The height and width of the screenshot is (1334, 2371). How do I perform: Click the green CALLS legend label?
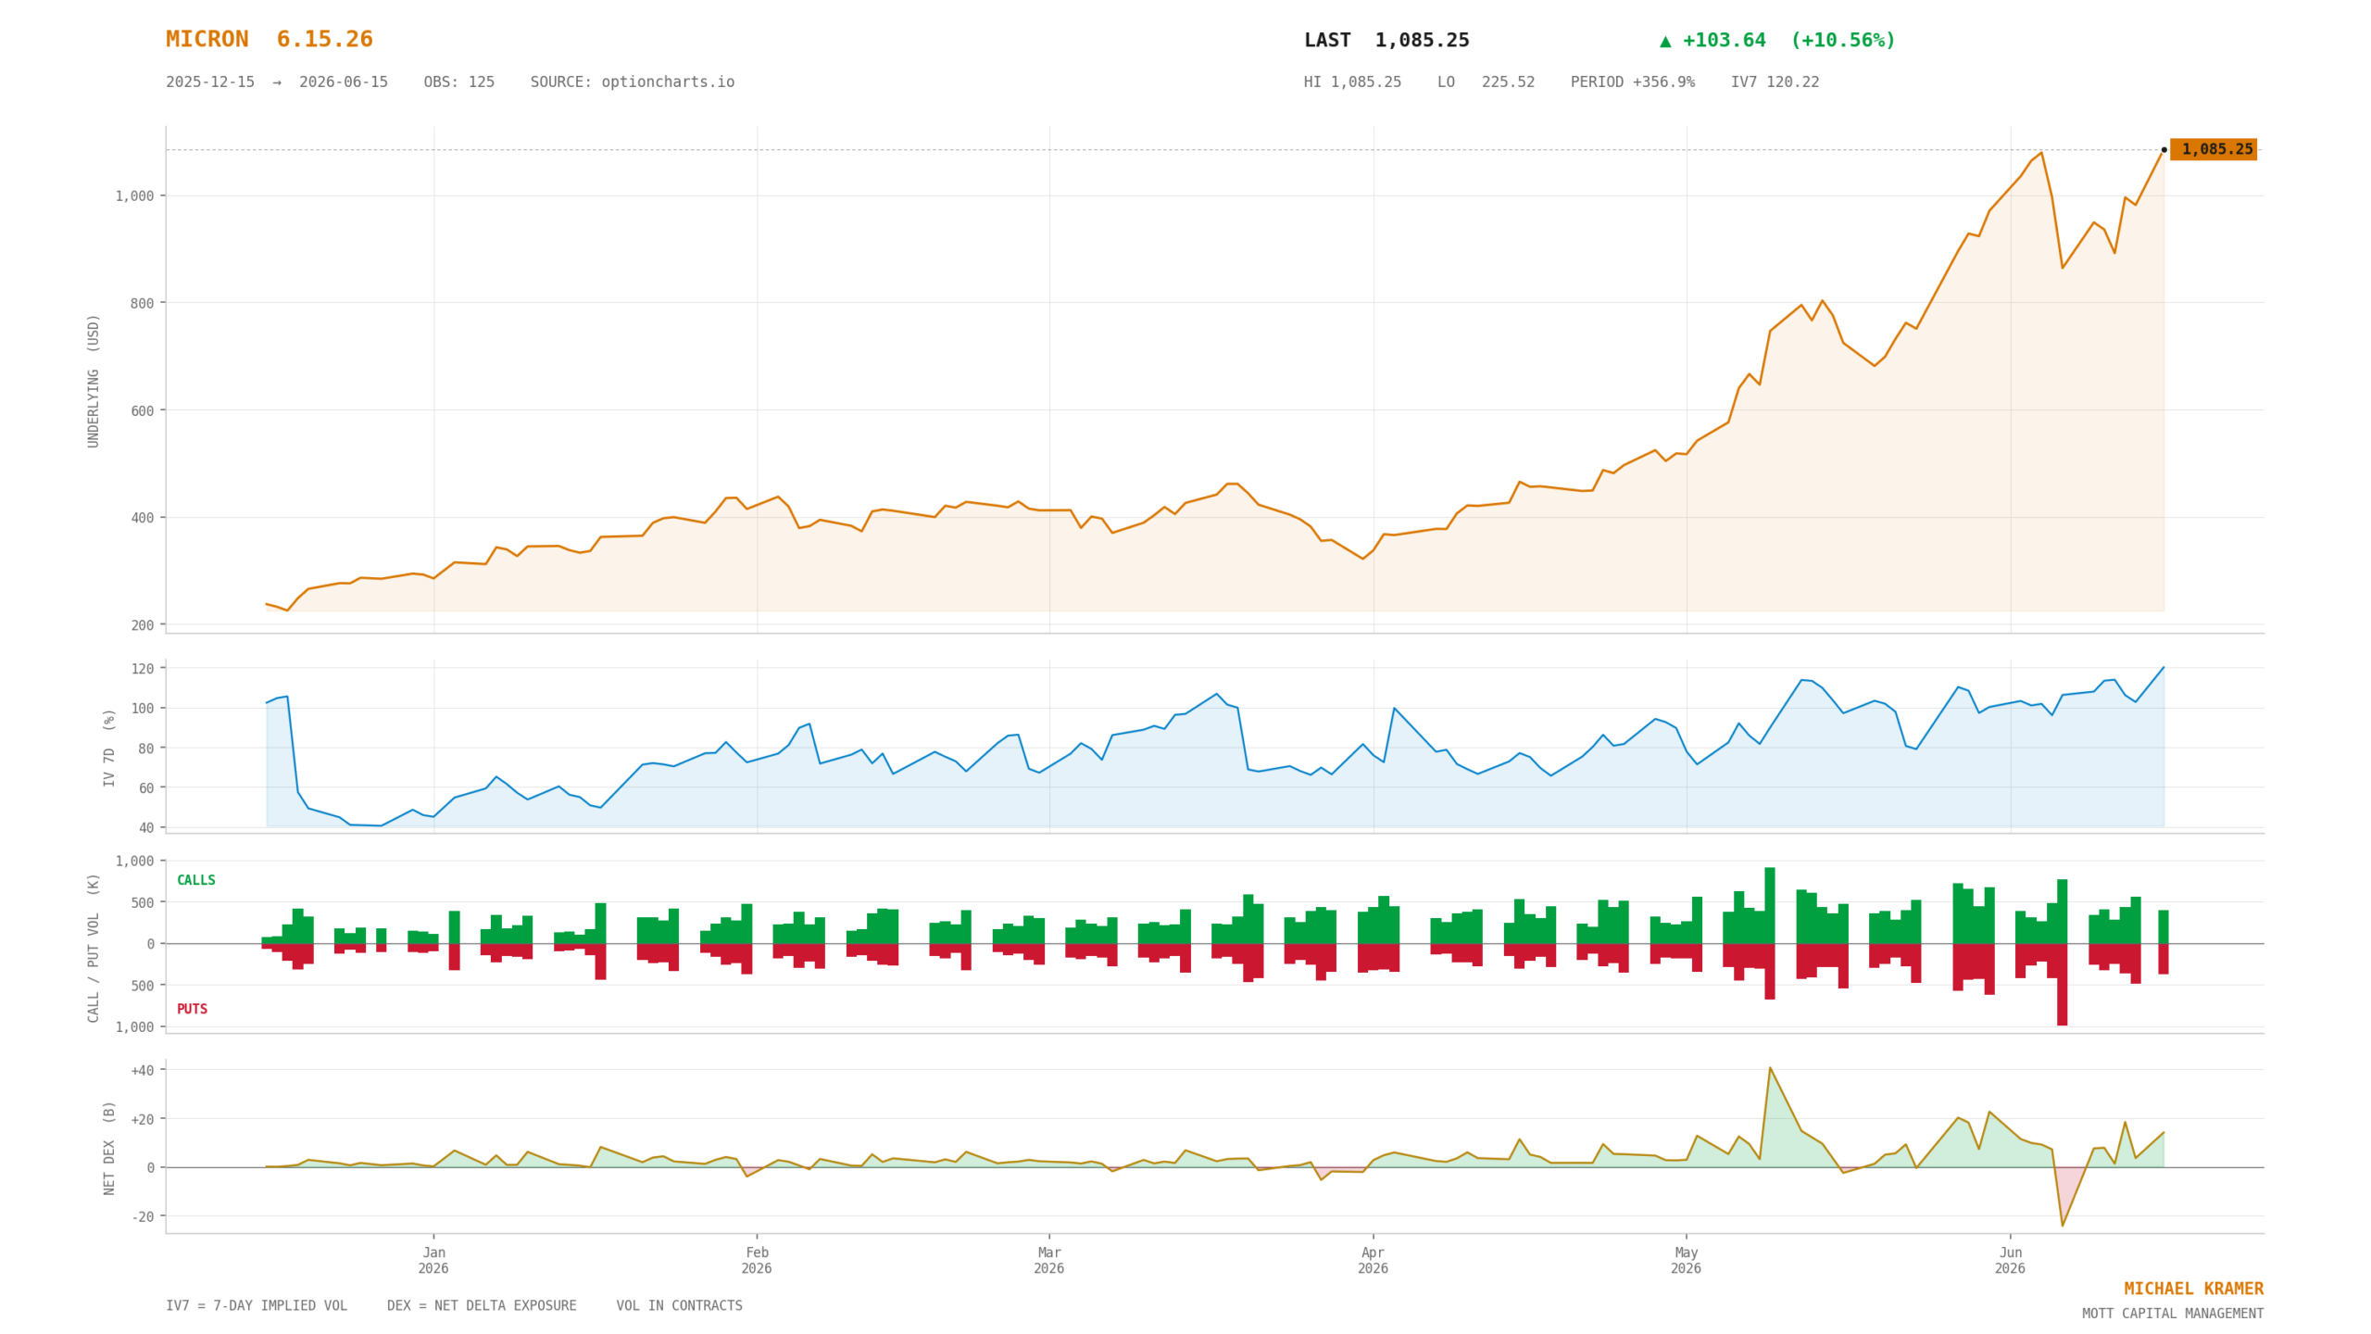point(196,880)
